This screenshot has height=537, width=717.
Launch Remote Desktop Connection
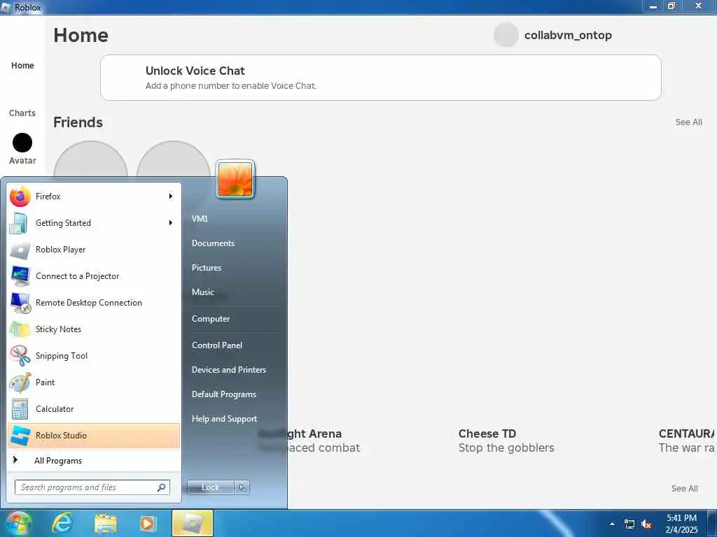pyautogui.click(x=94, y=302)
